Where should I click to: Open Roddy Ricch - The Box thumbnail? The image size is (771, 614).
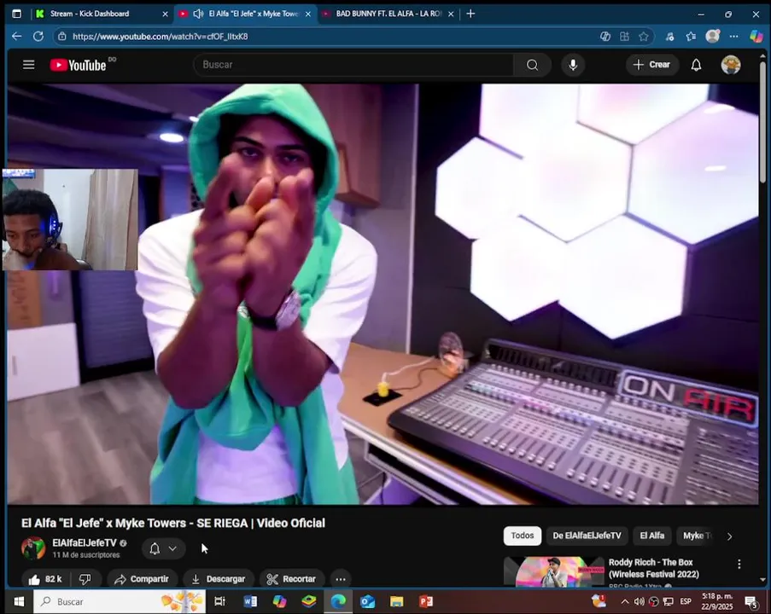tap(553, 571)
